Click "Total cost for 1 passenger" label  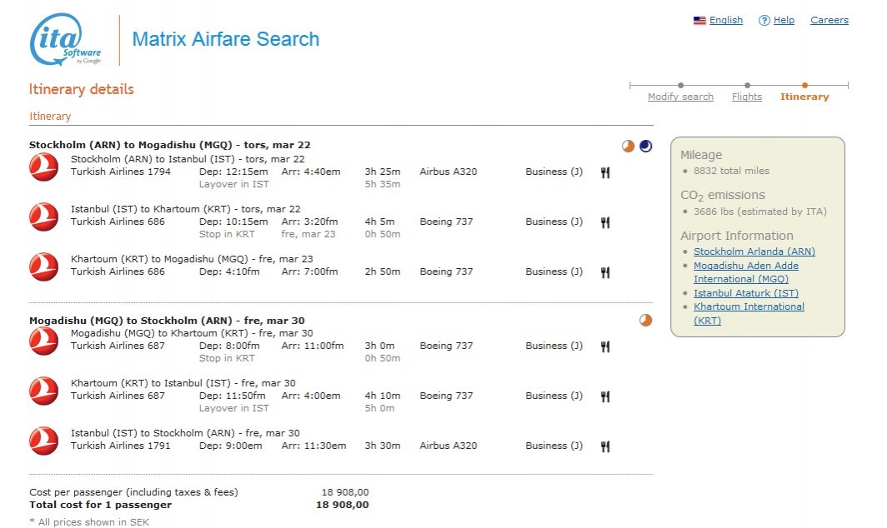tap(100, 505)
